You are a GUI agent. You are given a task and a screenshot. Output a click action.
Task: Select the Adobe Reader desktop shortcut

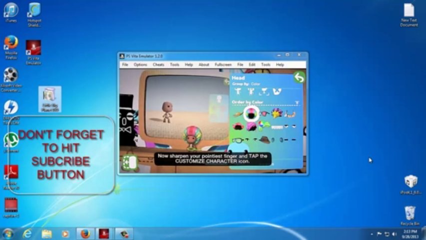pyautogui.click(x=11, y=177)
